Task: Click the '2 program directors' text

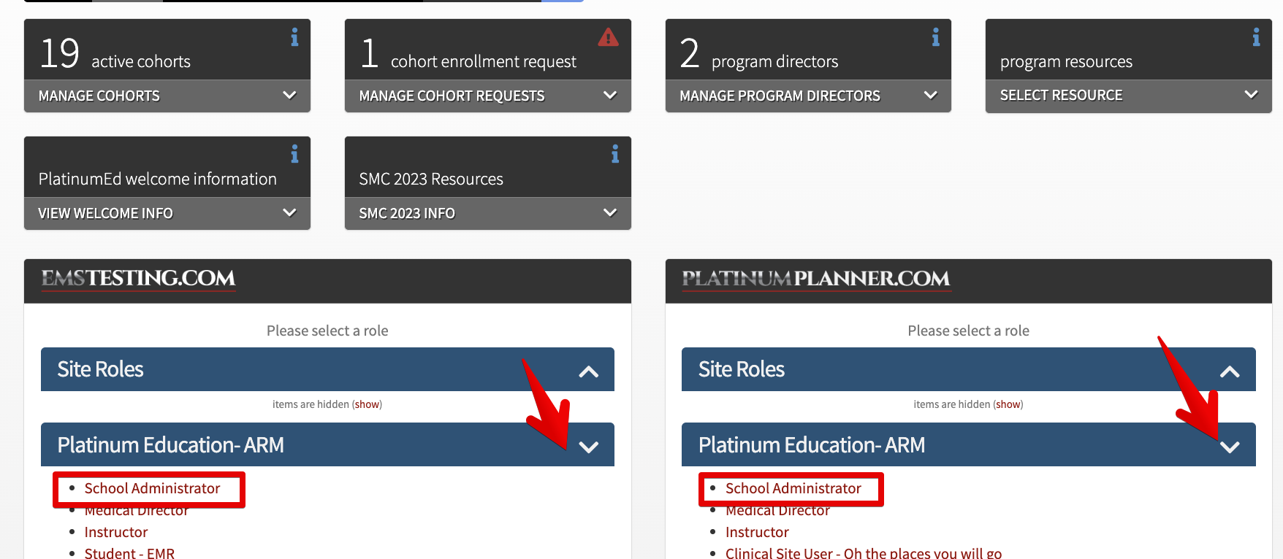Action: click(x=759, y=55)
